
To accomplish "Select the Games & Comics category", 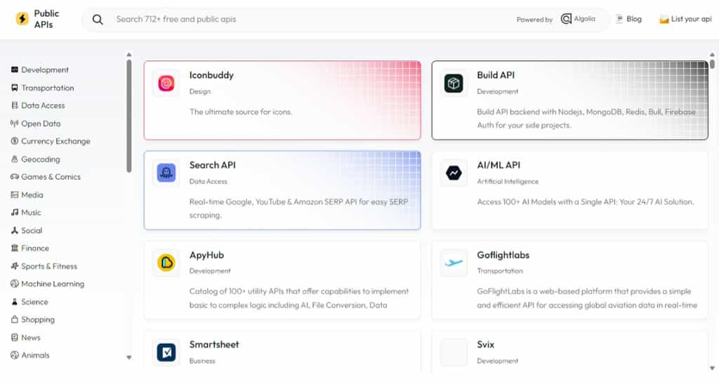I will (51, 177).
